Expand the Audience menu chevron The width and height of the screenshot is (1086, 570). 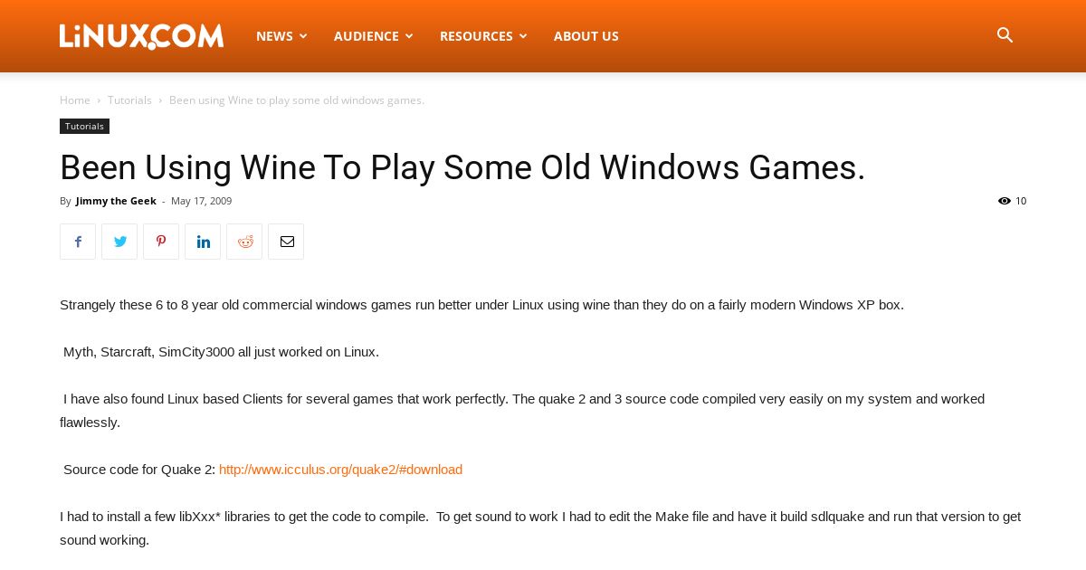tap(409, 36)
